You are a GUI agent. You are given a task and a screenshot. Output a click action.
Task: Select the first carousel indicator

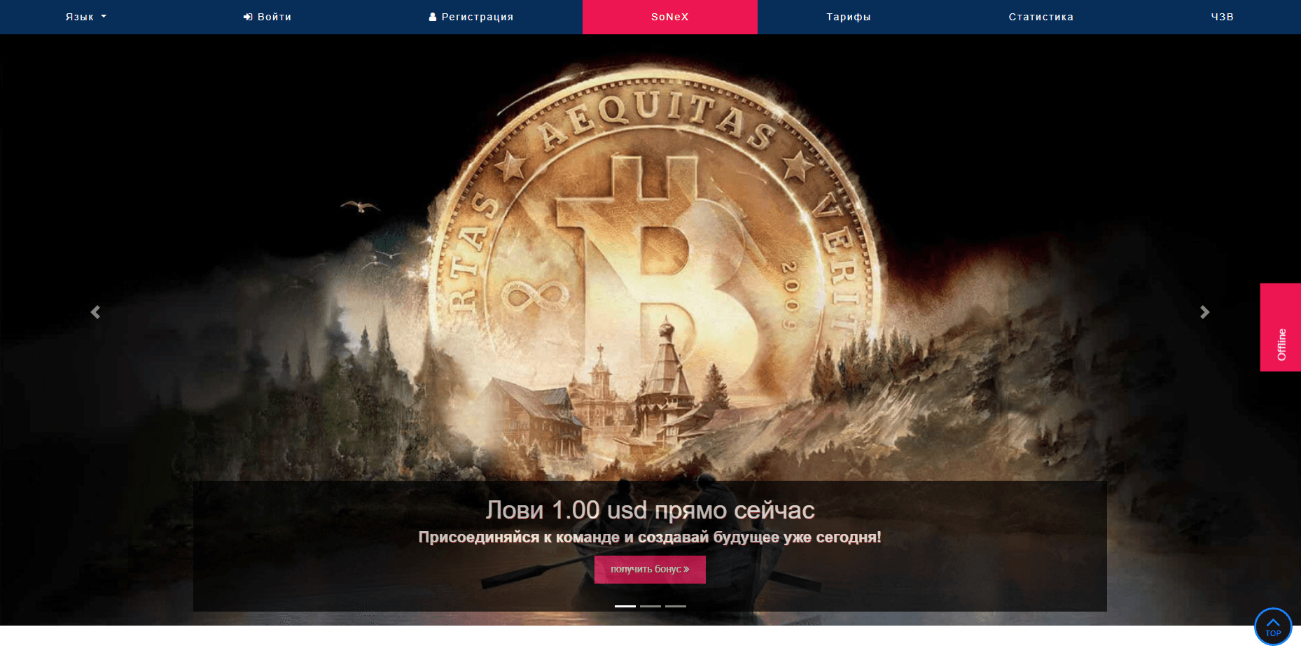coord(625,606)
